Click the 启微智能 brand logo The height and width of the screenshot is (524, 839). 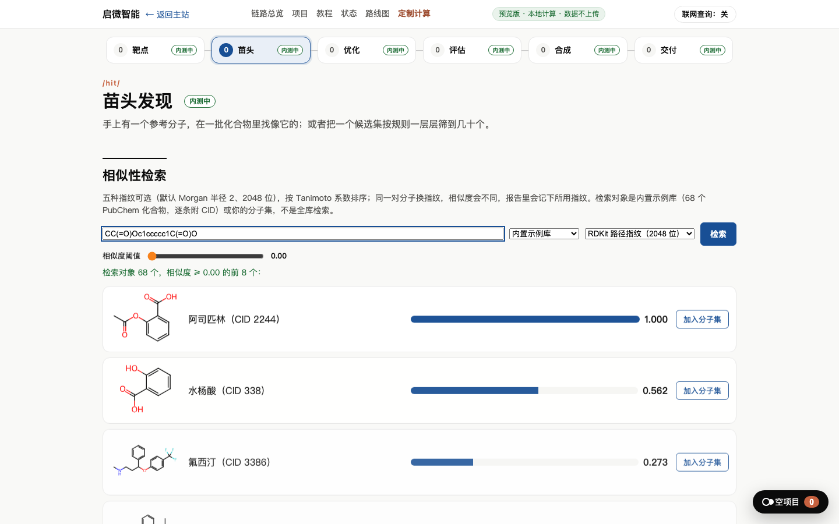click(x=121, y=14)
